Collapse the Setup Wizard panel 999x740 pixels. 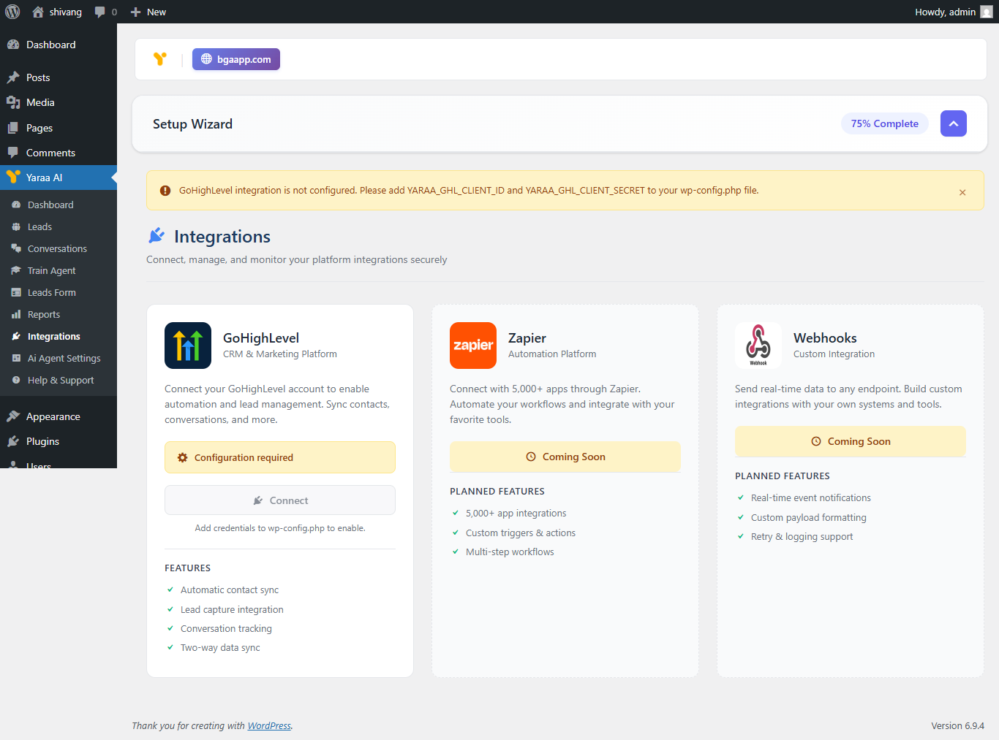point(953,123)
